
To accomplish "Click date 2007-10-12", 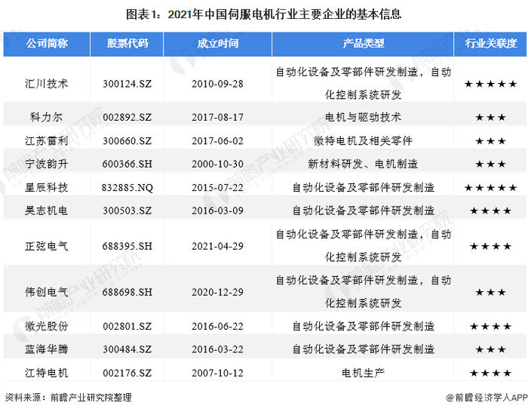I will (217, 373).
